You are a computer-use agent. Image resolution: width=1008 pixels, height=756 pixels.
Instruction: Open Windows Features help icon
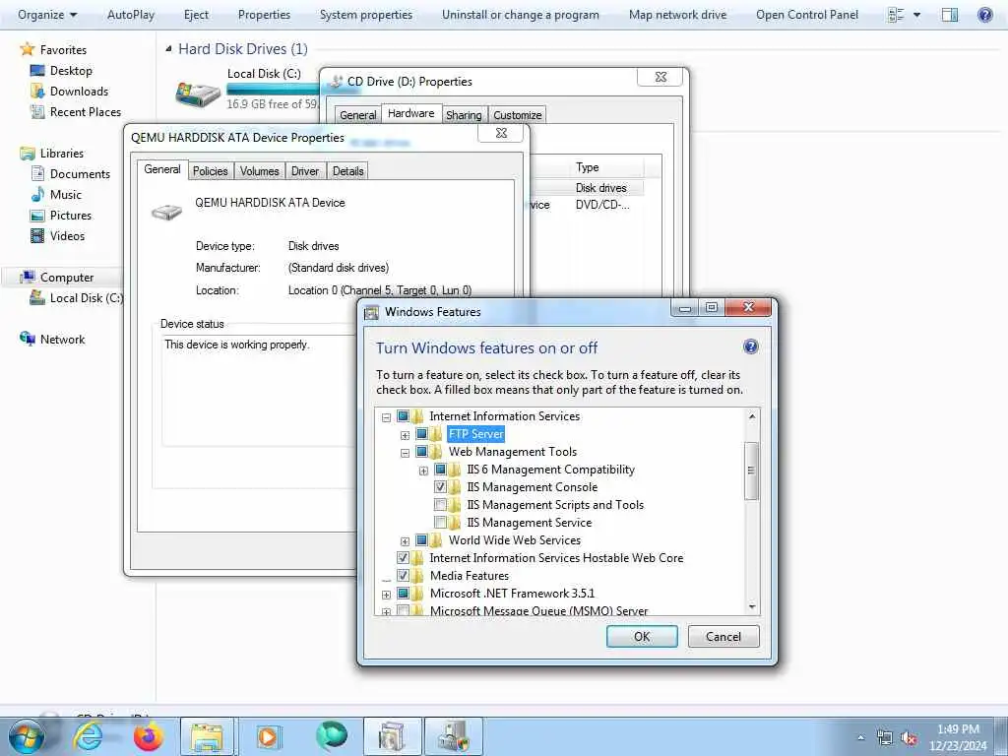click(750, 347)
